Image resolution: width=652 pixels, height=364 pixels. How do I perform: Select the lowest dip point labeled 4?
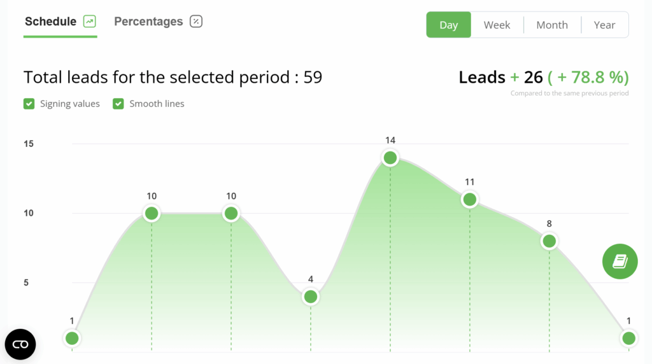point(311,297)
